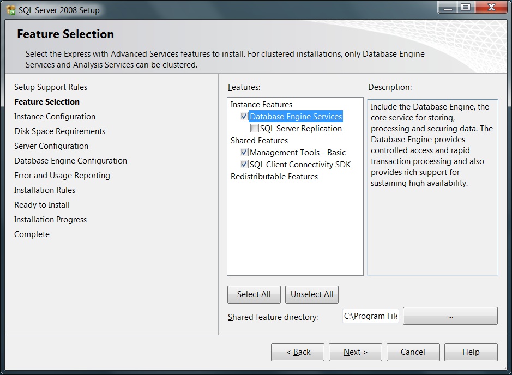Cancel the SQL Server setup
512x375 pixels.
click(413, 352)
